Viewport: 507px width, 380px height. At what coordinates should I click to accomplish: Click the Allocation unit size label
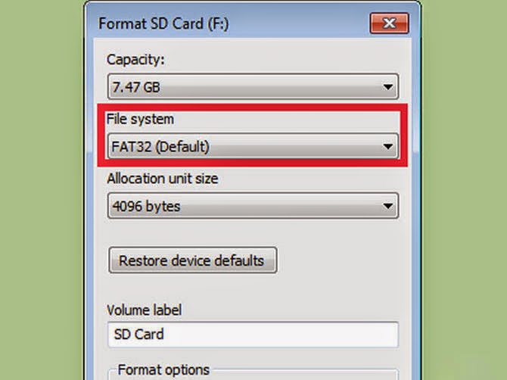164,179
